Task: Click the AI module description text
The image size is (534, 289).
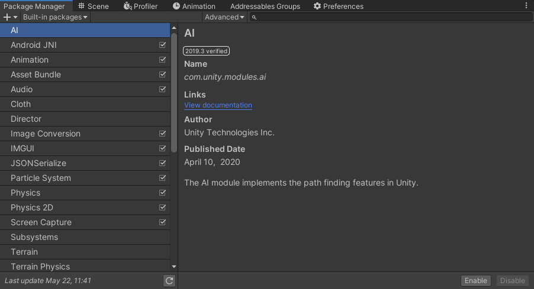Action: click(301, 183)
